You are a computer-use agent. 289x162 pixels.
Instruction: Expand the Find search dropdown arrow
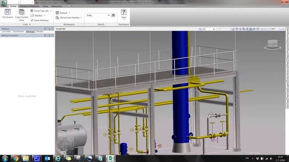(x=109, y=15)
